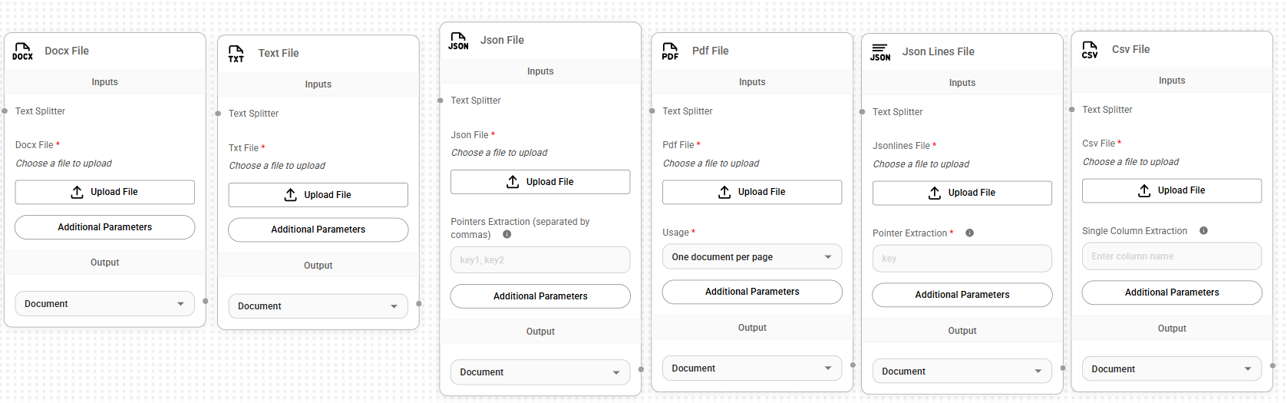Click the TXT file type icon

click(x=236, y=54)
